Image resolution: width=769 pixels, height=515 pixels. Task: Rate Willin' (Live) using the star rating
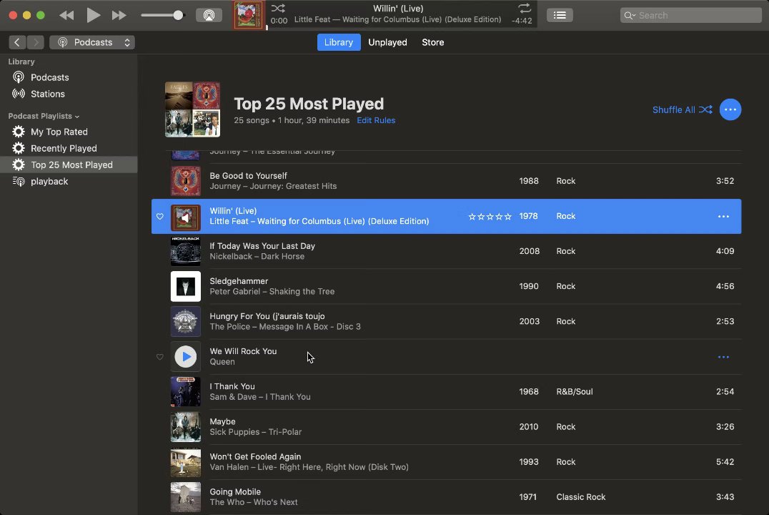coord(490,217)
